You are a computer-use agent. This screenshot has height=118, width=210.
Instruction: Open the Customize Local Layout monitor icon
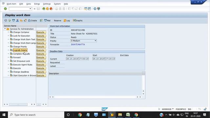98,9
